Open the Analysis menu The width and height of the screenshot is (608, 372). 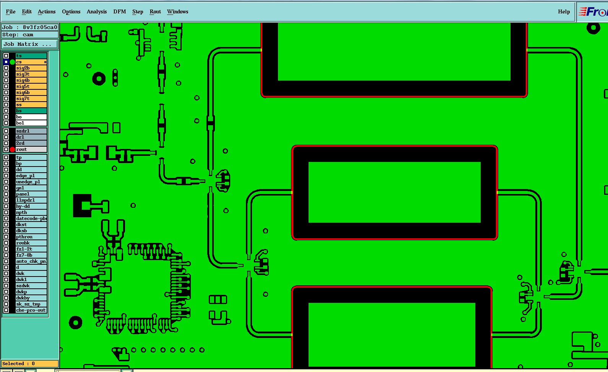click(97, 12)
